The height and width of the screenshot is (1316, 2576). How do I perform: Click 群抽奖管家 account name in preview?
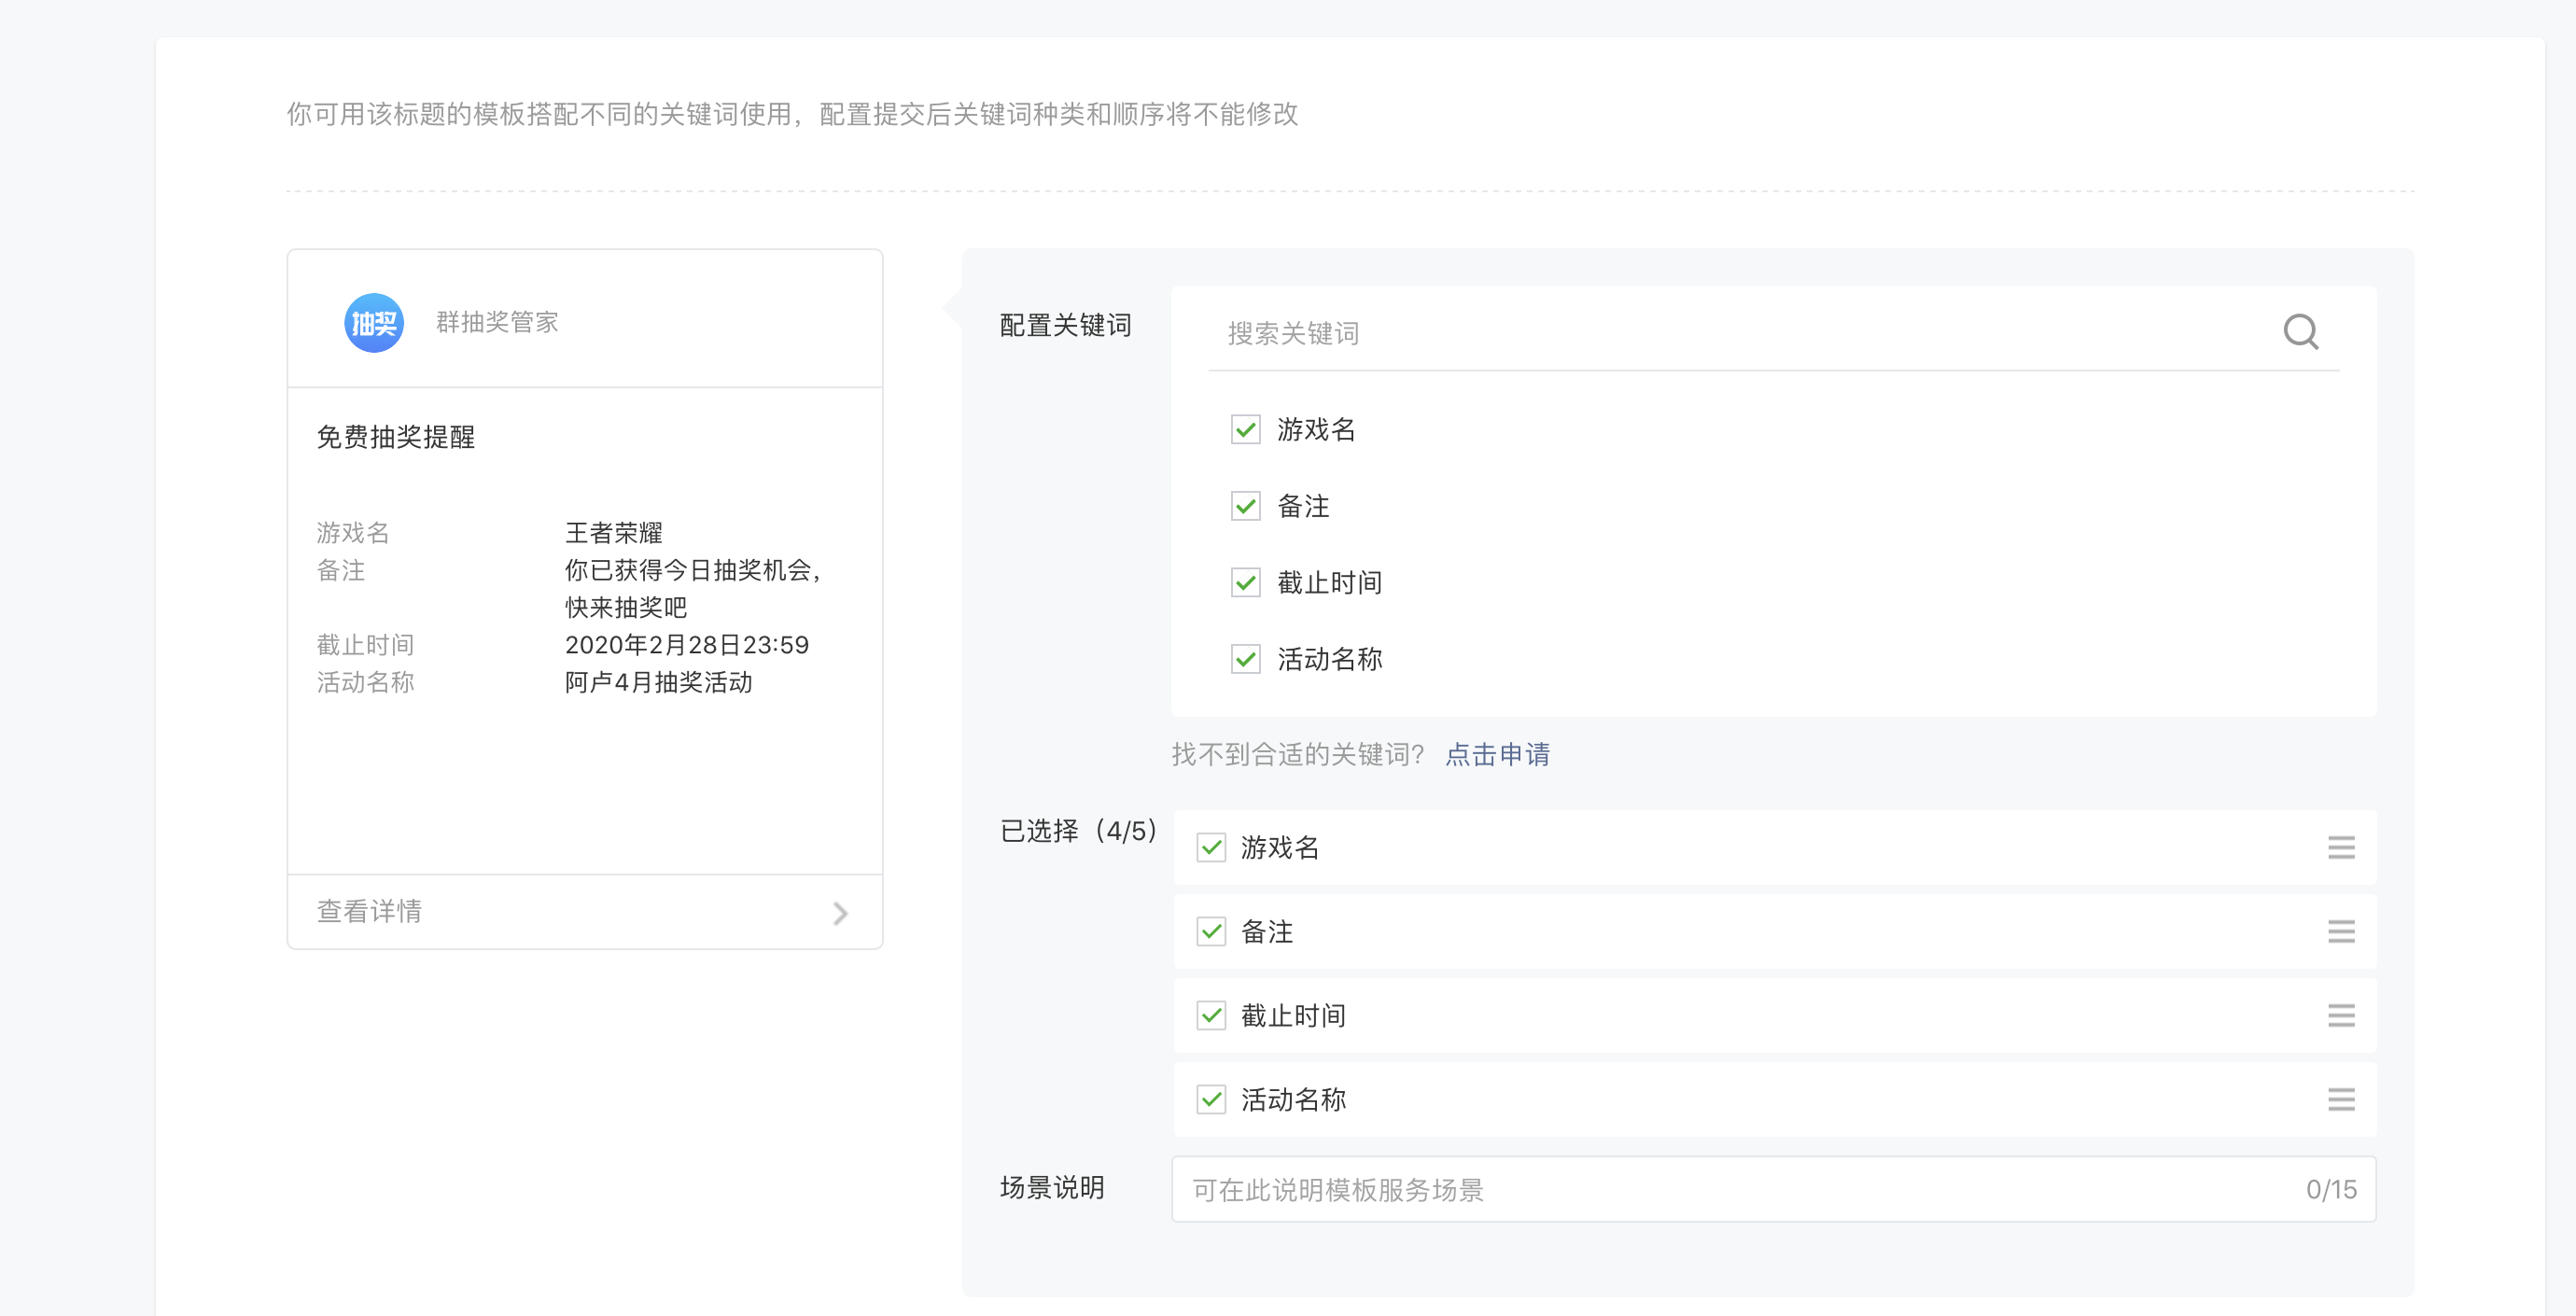pos(497,322)
